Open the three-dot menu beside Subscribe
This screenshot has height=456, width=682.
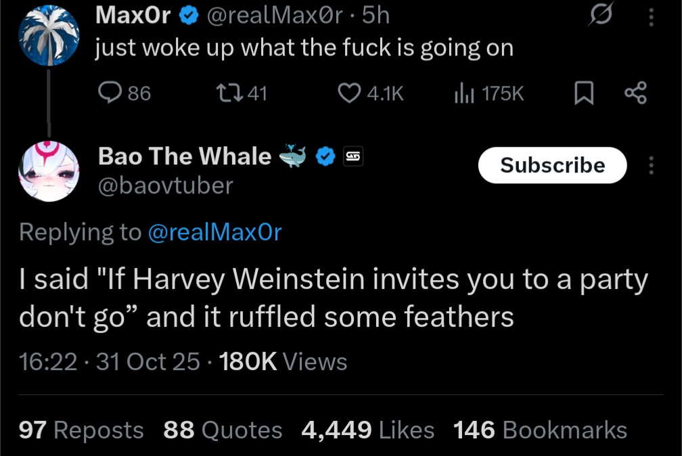(x=651, y=165)
